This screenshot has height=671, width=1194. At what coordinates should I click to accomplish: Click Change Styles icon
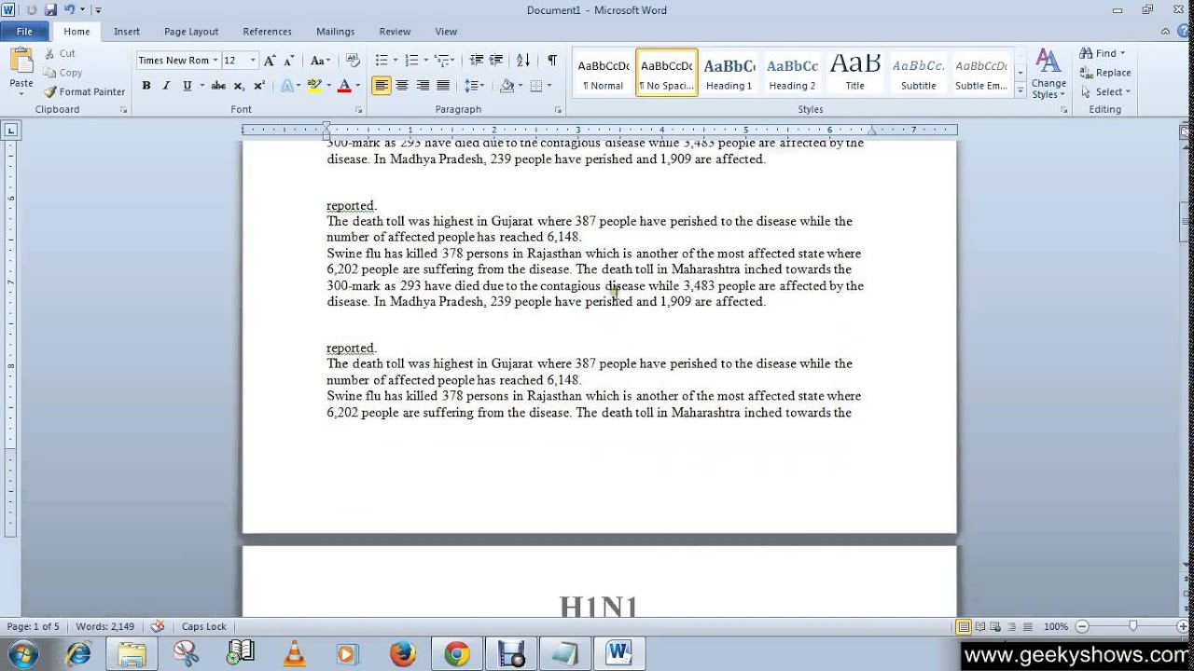[1048, 62]
